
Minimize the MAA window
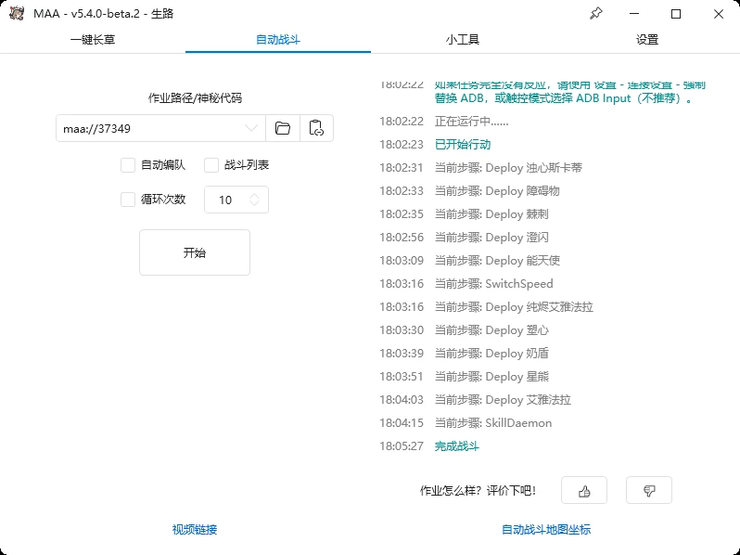coord(635,13)
